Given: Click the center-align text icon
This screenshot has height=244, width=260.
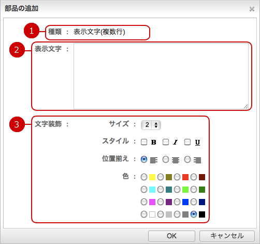Looking at the screenshot, I should coord(176,160).
